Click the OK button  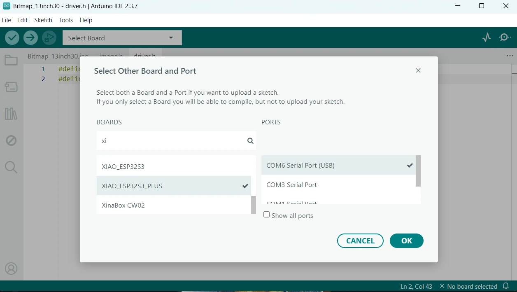[x=406, y=241]
